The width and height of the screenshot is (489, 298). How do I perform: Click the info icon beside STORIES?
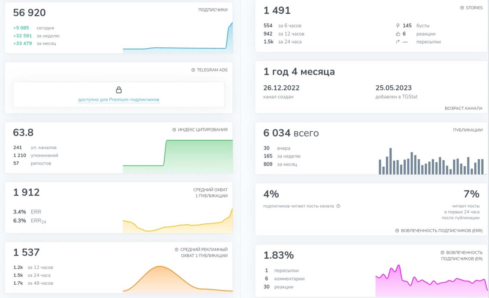[x=462, y=8]
